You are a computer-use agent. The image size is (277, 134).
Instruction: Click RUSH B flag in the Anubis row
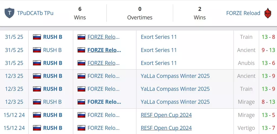37,63
